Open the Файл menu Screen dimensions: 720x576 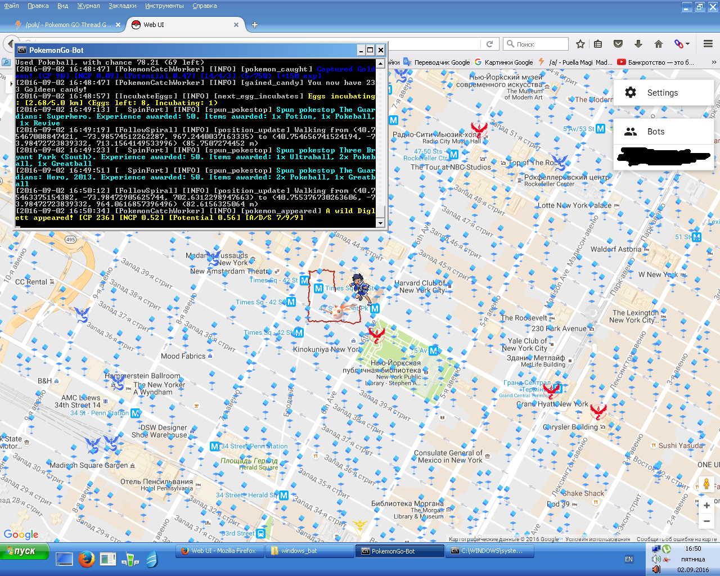click(x=11, y=6)
